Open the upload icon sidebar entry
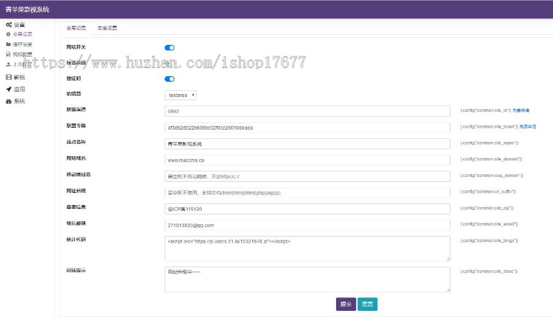Screen dimensions: 553x317 pyautogui.click(x=20, y=64)
